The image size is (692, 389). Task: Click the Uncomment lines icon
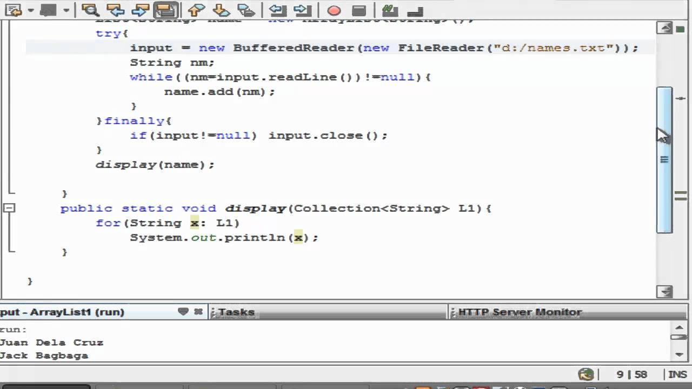point(415,10)
